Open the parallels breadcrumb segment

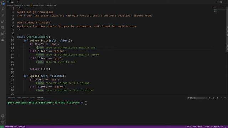(16, 6)
